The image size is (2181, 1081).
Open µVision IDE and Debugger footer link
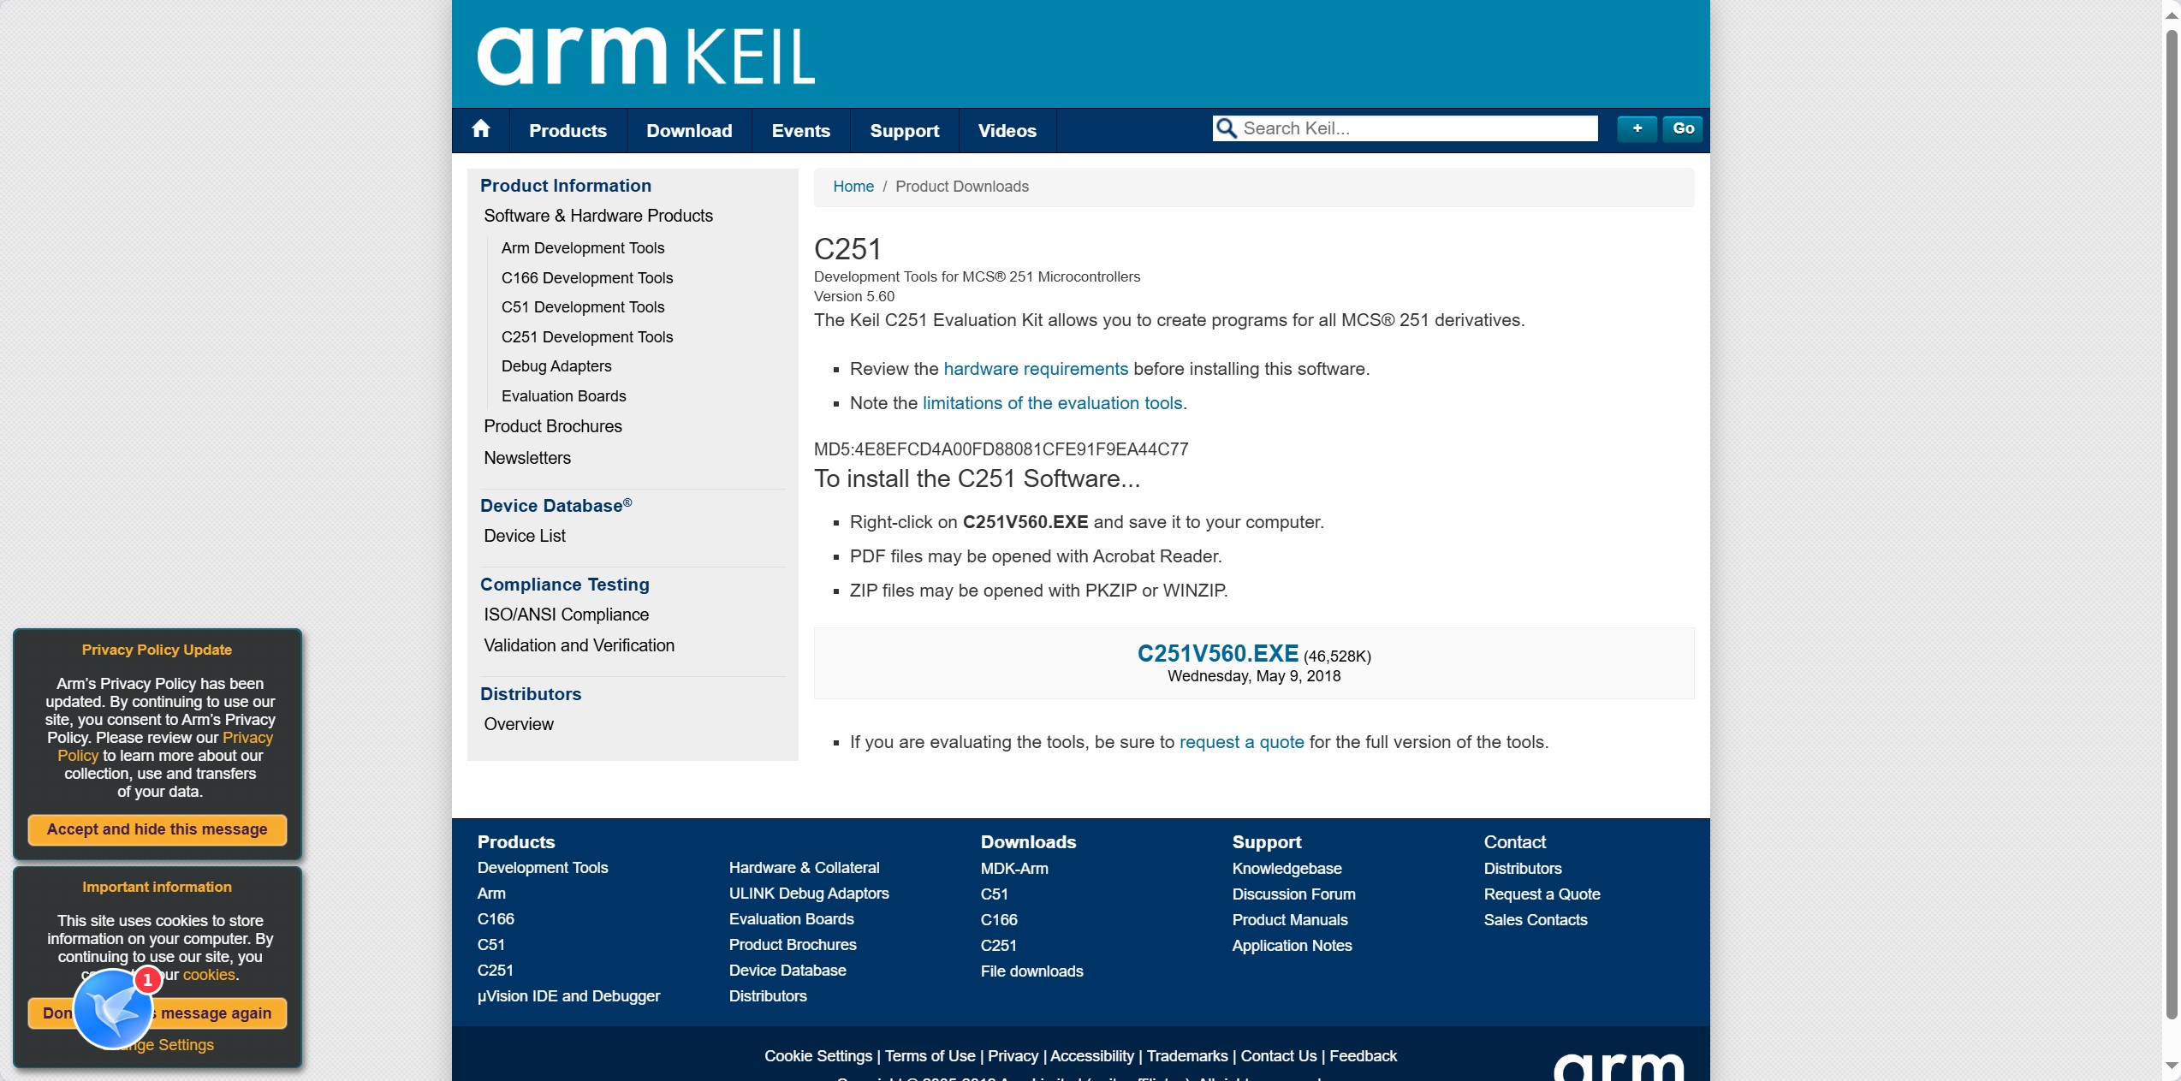click(x=569, y=996)
